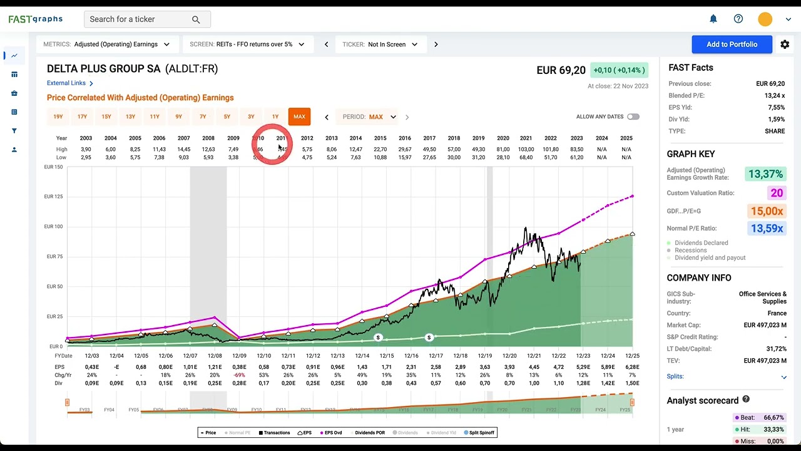Select the MAX time range
801x451 pixels.
pyautogui.click(x=299, y=117)
